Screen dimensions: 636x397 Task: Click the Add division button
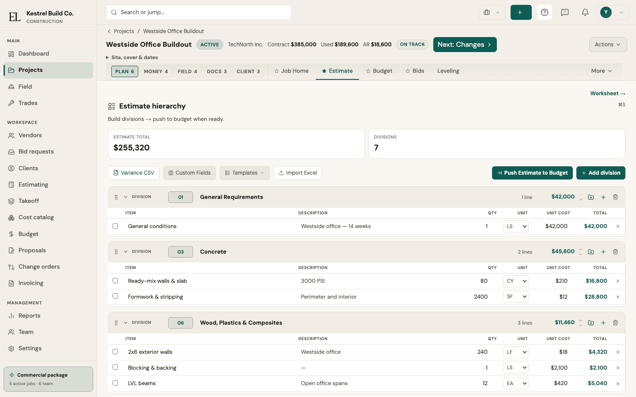601,173
